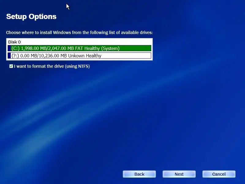Toggle the format drive using NTFS checkbox
The height and width of the screenshot is (184, 245).
11,66
